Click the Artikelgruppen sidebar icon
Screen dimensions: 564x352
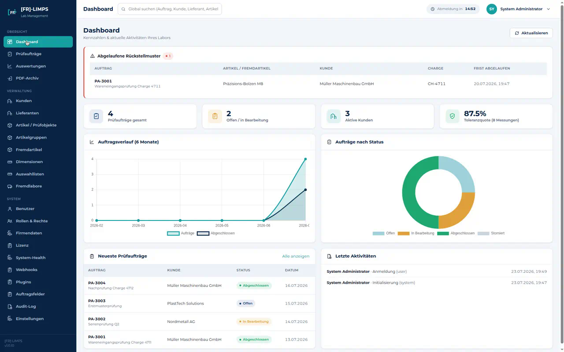tap(10, 137)
